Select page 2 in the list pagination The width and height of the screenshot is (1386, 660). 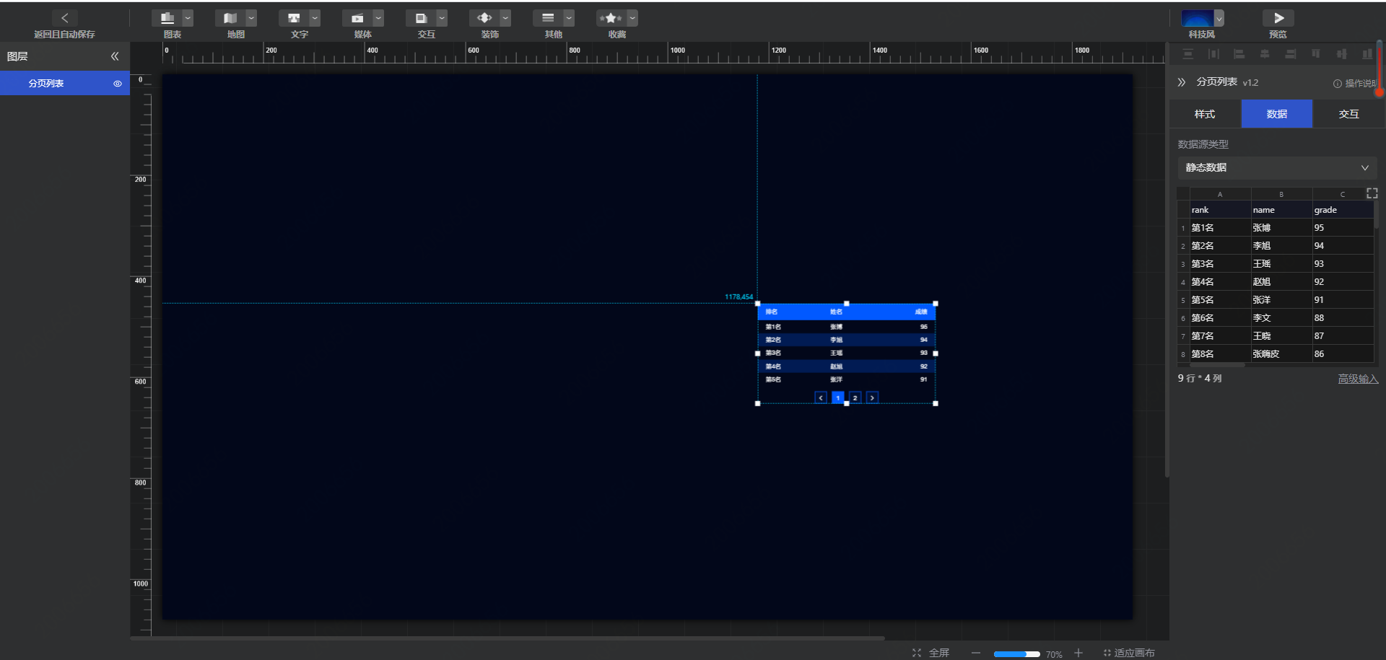pyautogui.click(x=855, y=397)
